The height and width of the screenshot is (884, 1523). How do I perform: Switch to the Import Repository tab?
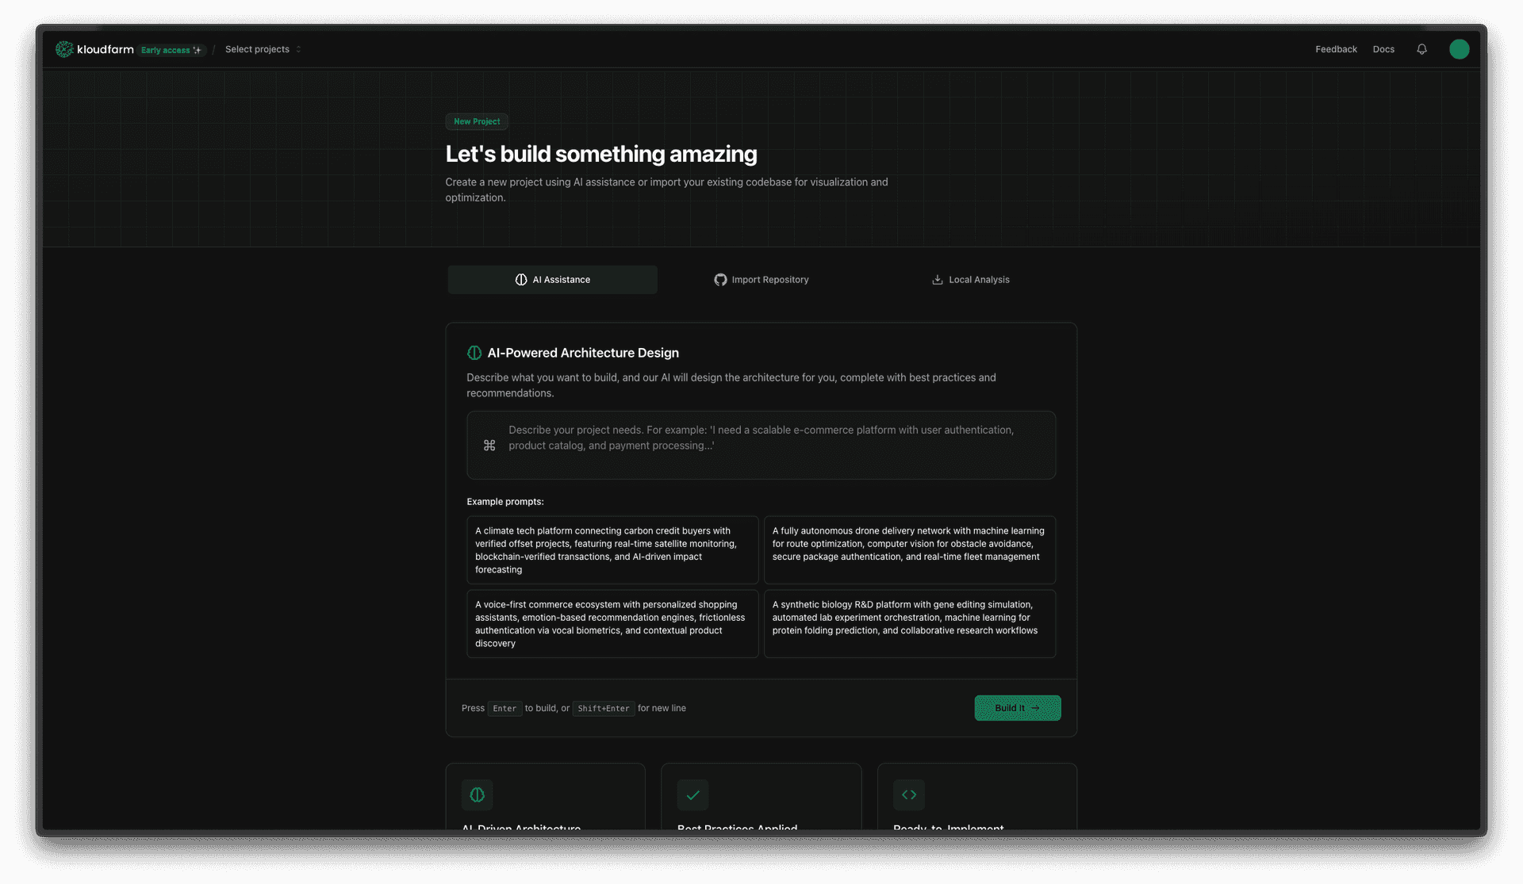coord(761,279)
